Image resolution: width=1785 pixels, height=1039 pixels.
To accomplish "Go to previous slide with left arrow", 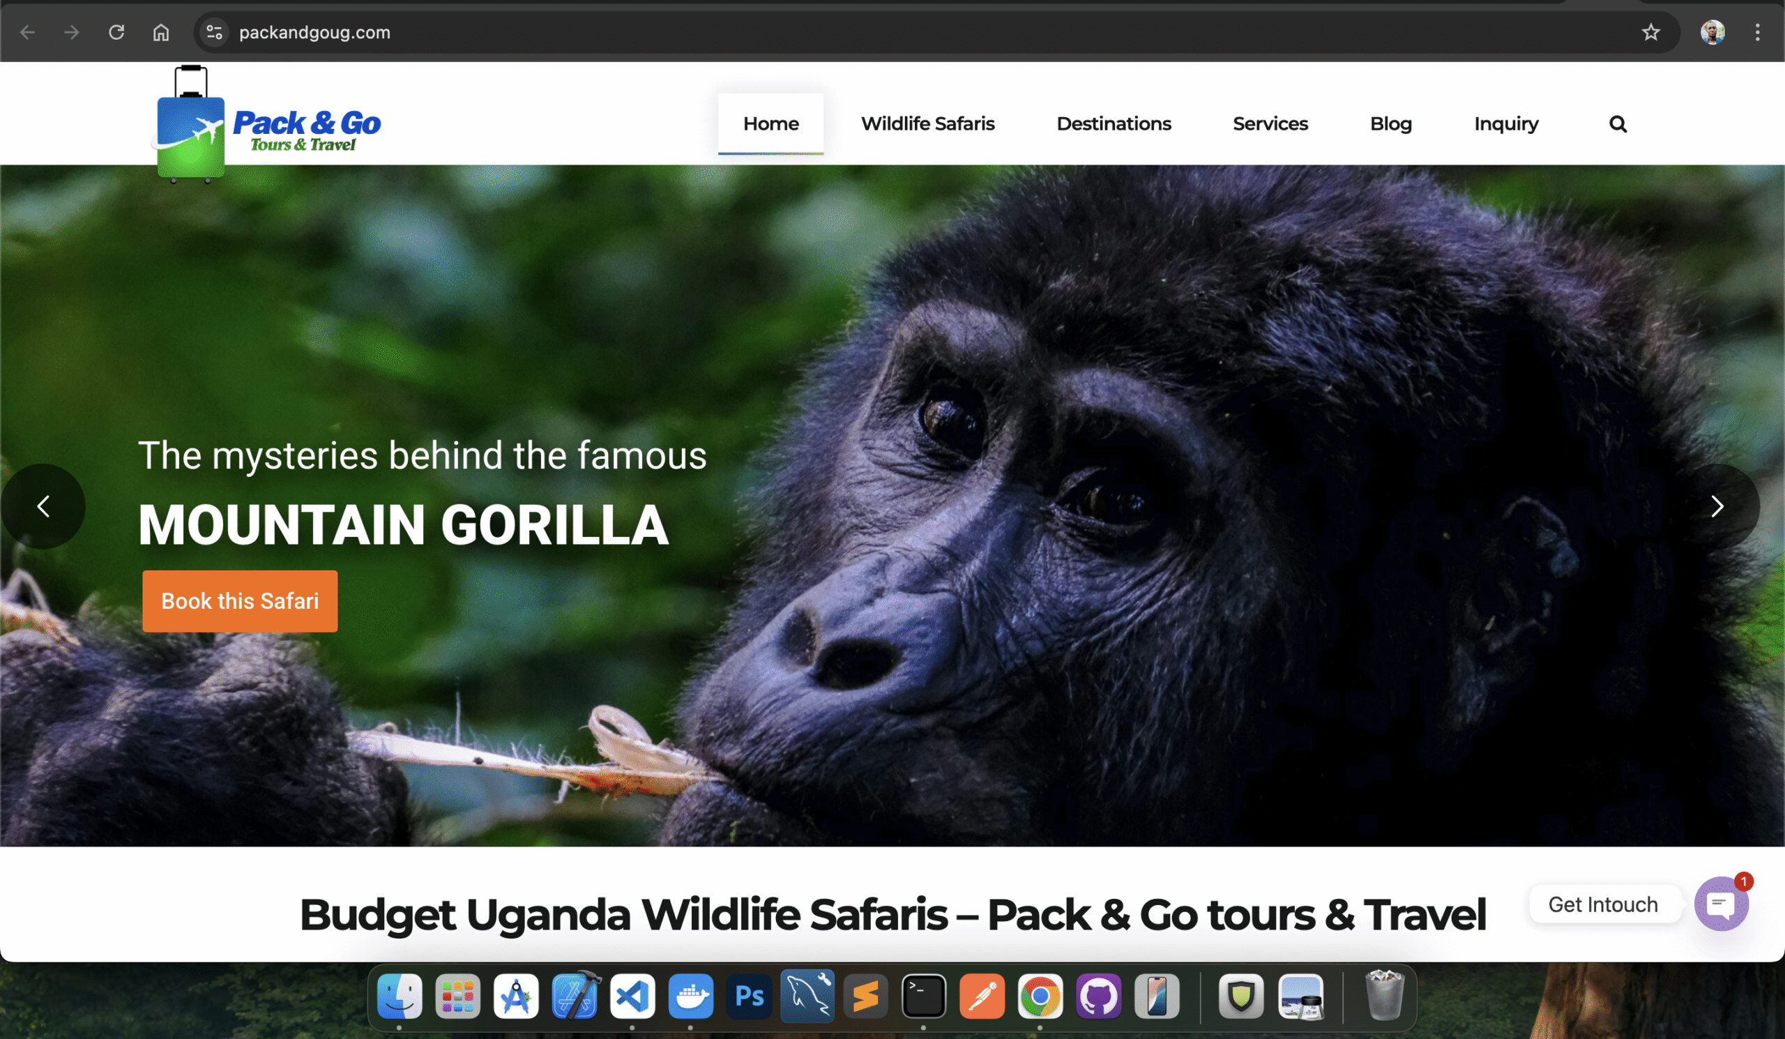I will pos(43,506).
